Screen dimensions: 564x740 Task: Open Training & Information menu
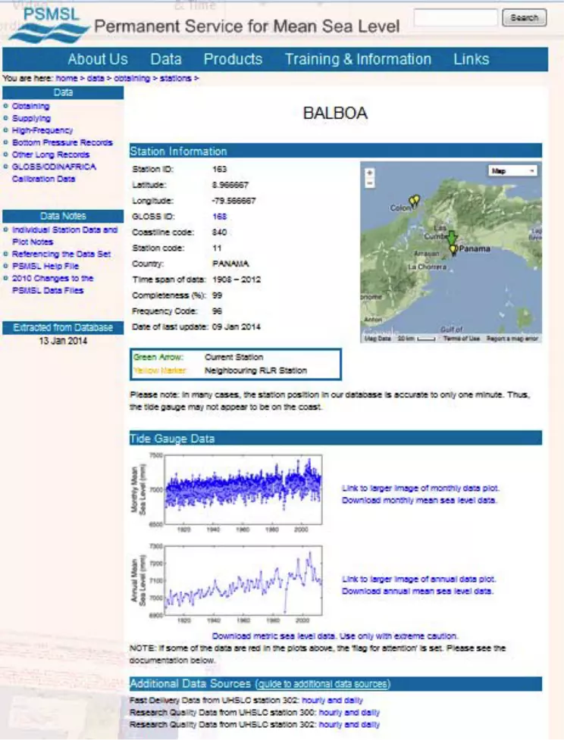click(x=358, y=59)
